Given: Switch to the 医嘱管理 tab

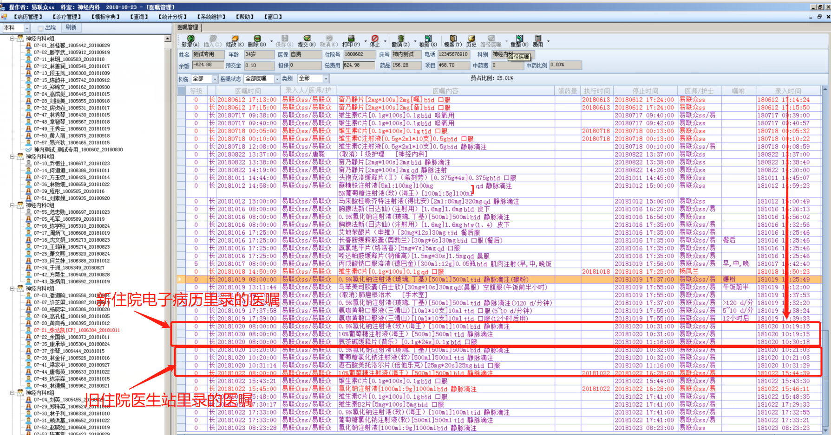Looking at the screenshot, I should [188, 28].
